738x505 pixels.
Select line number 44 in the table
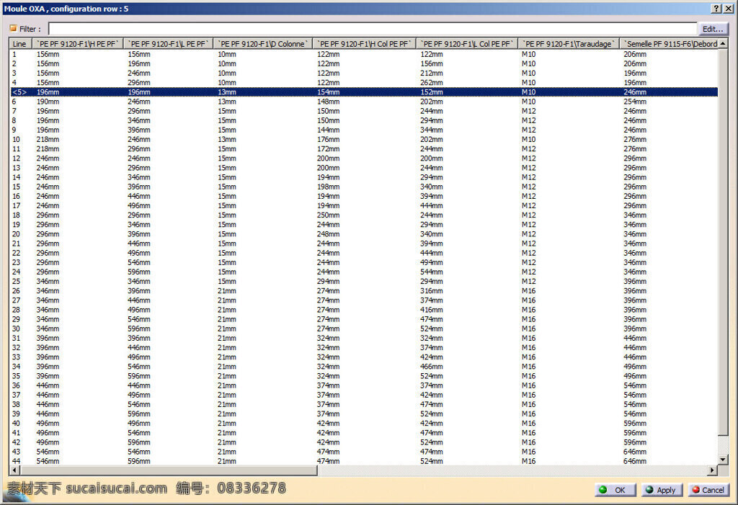pos(16,461)
